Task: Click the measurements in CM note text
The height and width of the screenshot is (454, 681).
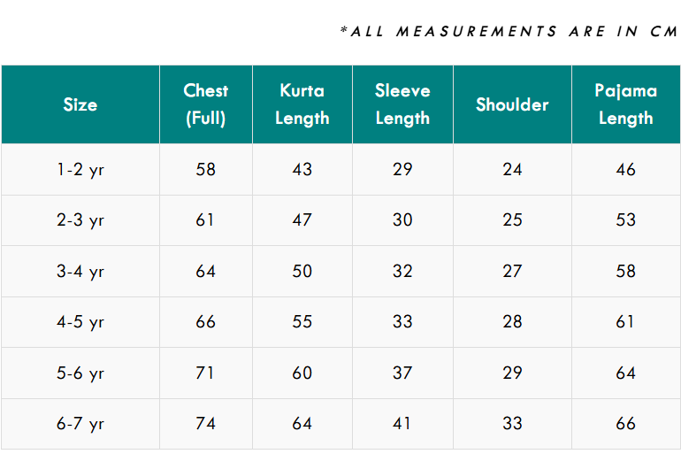Action: (x=509, y=31)
